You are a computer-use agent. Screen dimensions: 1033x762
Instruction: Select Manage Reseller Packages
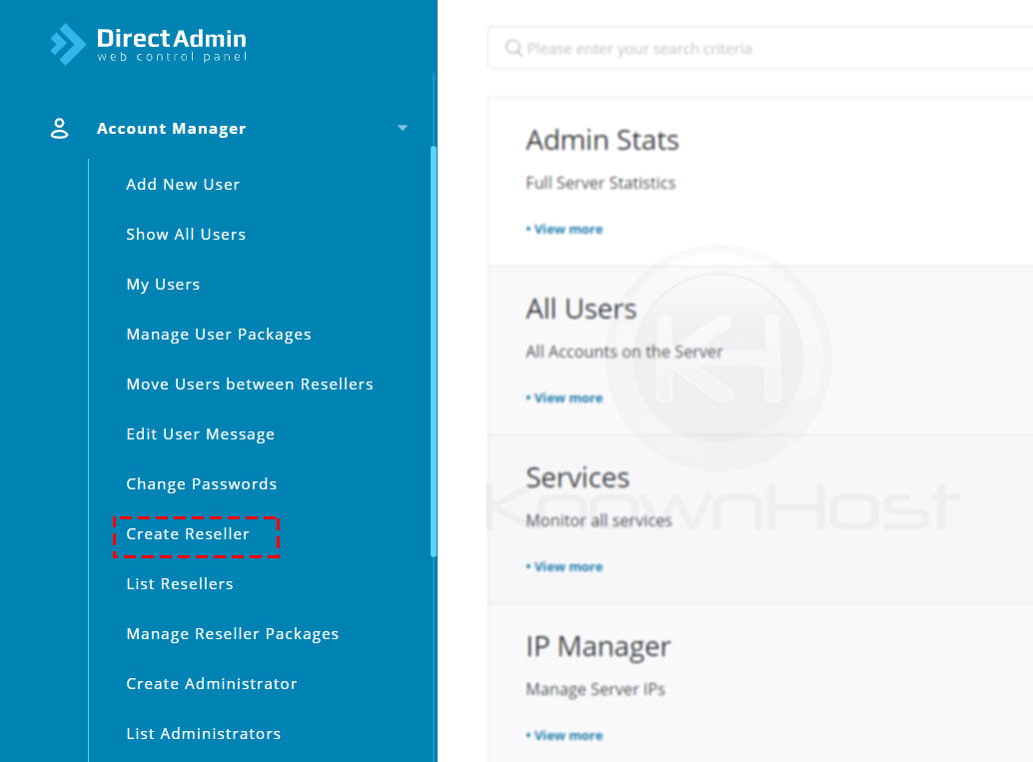coord(233,633)
